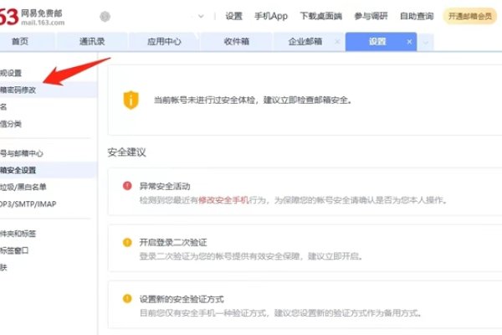Open the 开启登录二次验证 card title
The height and width of the screenshot is (335, 502).
(x=173, y=242)
